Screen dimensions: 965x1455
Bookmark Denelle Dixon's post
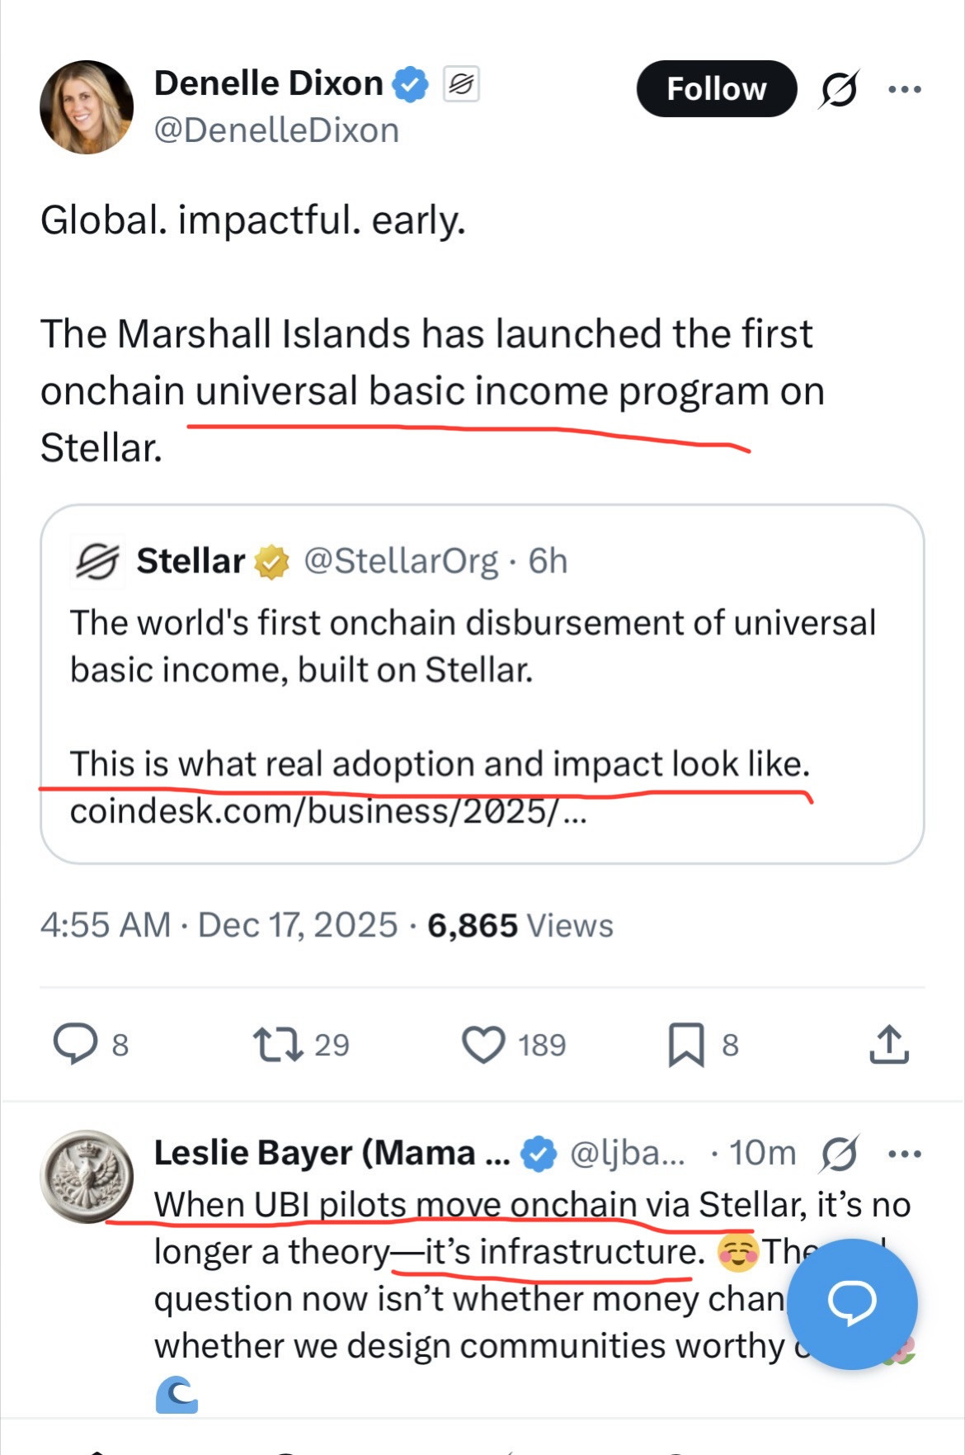(x=685, y=1044)
